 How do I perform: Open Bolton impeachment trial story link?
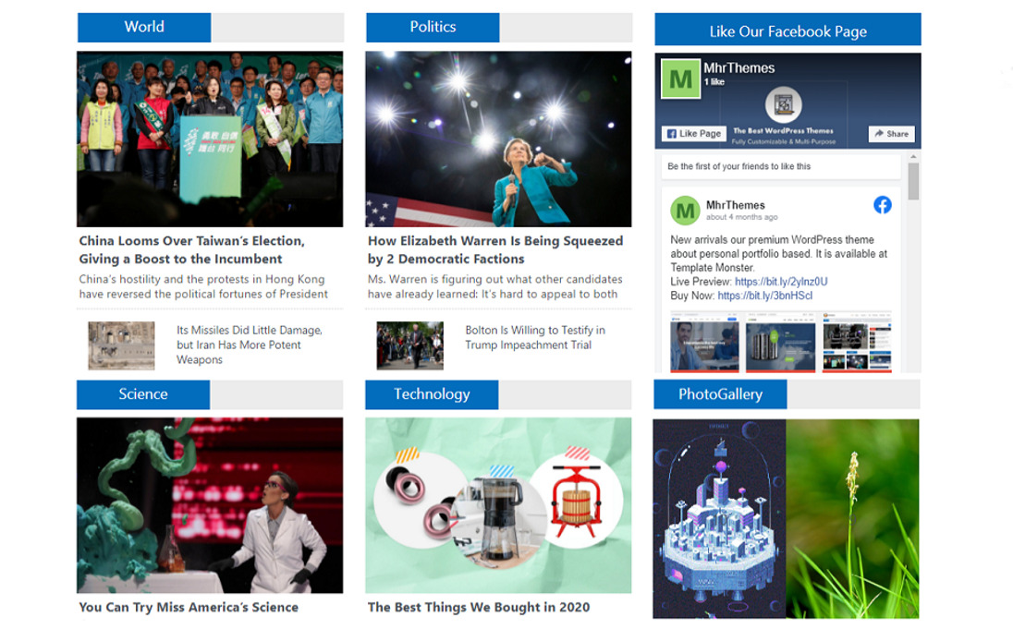coord(535,338)
